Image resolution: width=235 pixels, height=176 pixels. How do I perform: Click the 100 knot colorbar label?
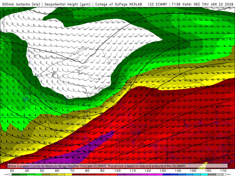(x=118, y=171)
